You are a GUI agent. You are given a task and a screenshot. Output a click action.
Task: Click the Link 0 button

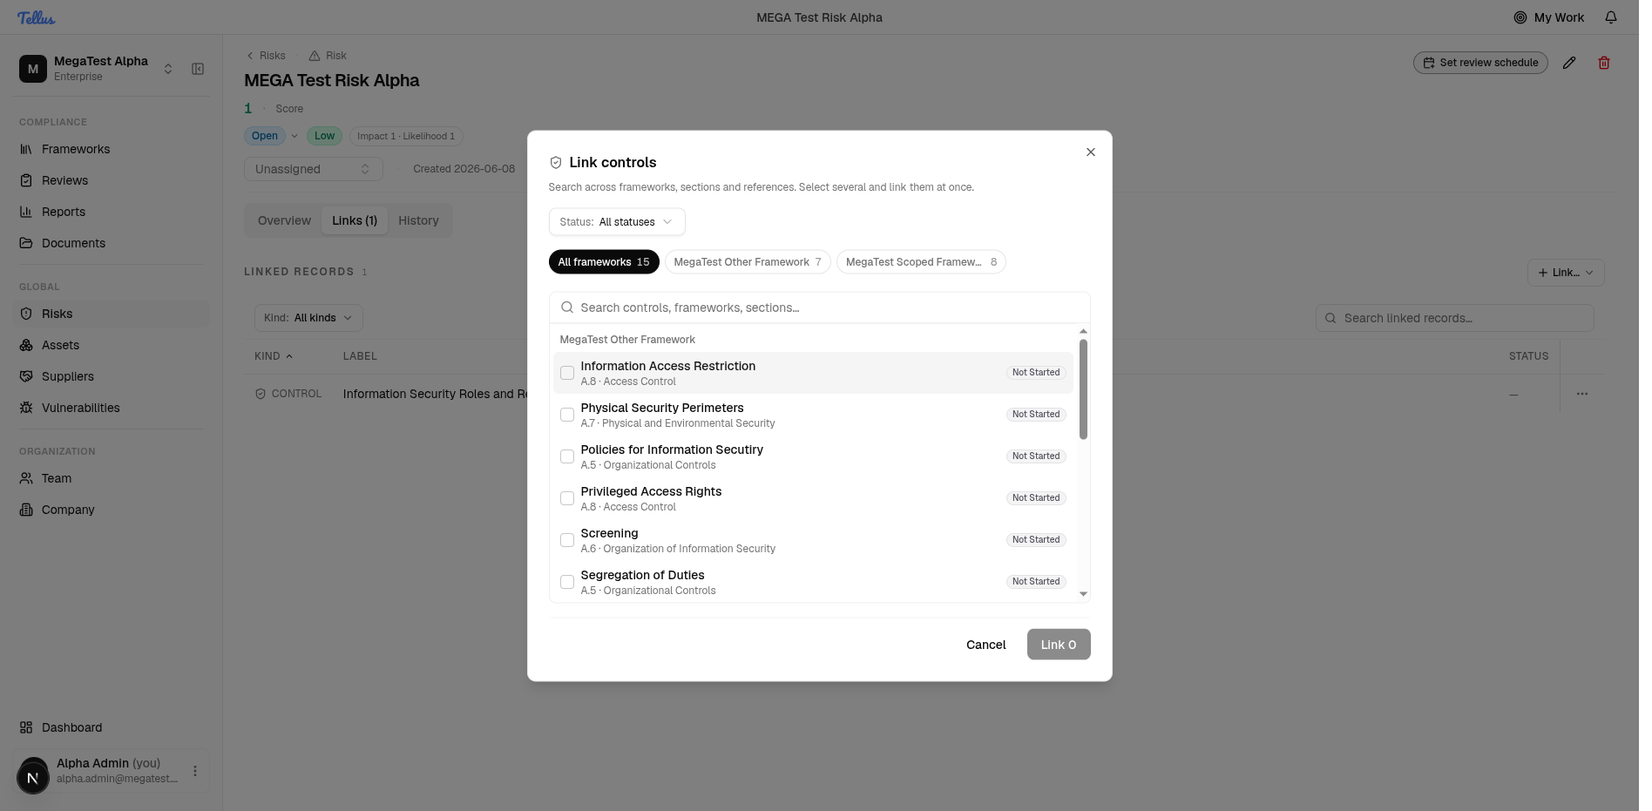point(1059,645)
